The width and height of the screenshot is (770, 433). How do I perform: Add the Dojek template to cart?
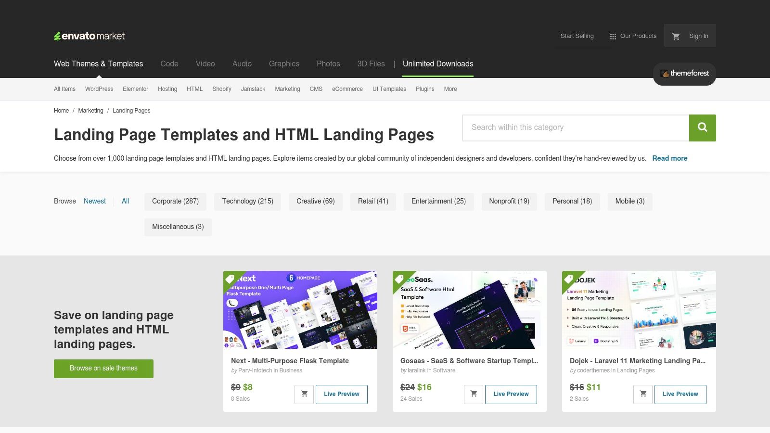[x=642, y=394]
